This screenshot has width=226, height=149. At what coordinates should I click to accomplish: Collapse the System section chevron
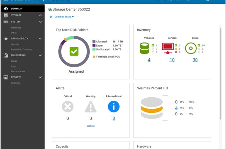40,22
